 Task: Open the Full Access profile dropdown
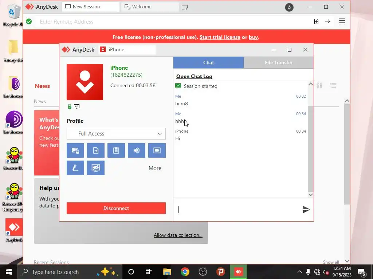pos(116,134)
